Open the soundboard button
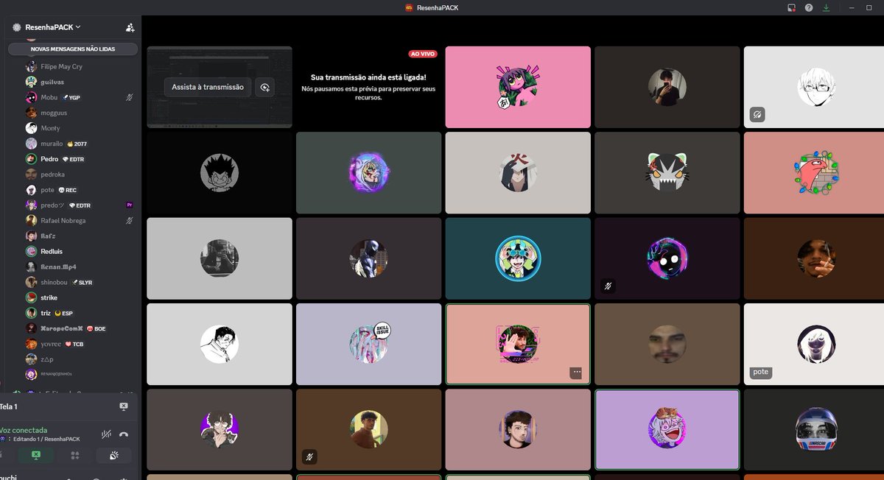 pos(114,456)
